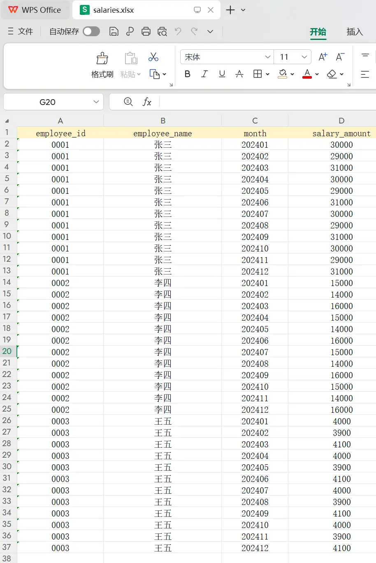Select column A header
The height and width of the screenshot is (563, 376).
(60, 121)
